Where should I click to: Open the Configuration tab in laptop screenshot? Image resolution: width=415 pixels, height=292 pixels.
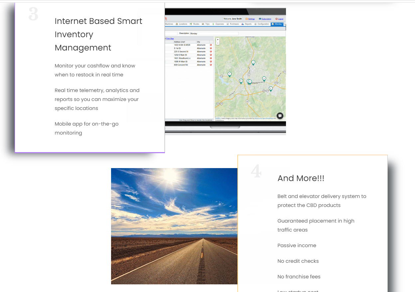point(262,24)
